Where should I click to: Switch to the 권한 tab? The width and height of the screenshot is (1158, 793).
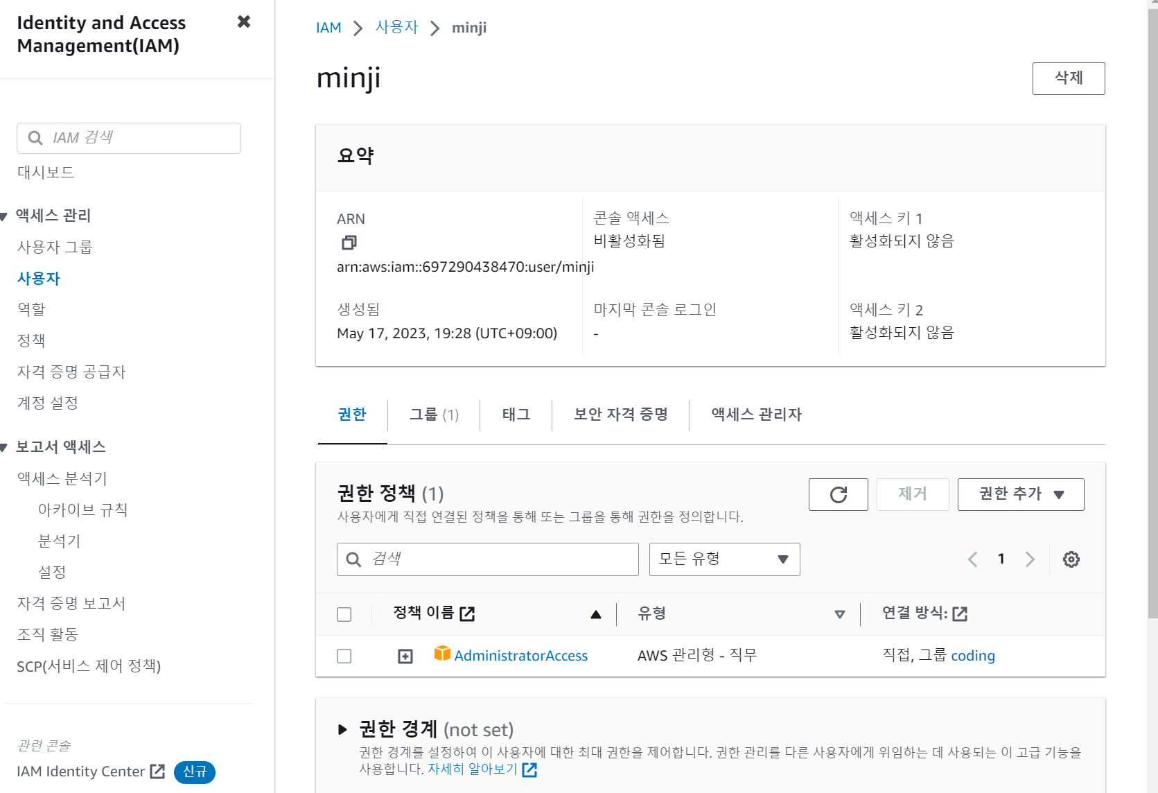[x=352, y=415]
